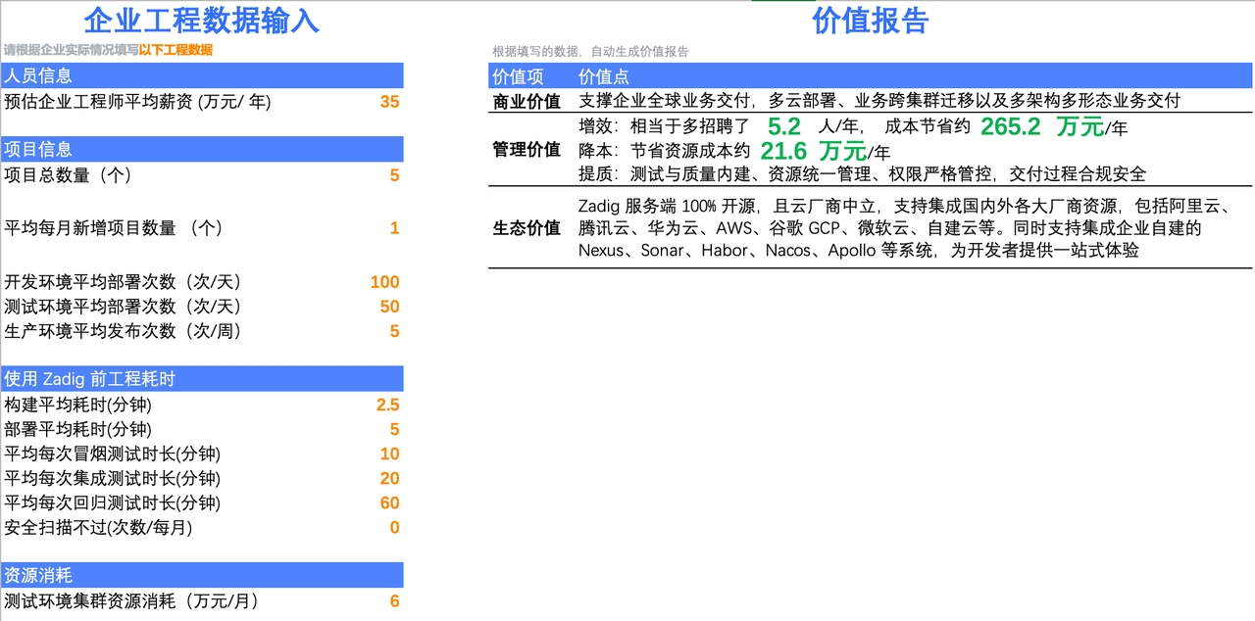1255x621 pixels.
Task: Click the green 5.2 headcount figure
Action: 784,126
